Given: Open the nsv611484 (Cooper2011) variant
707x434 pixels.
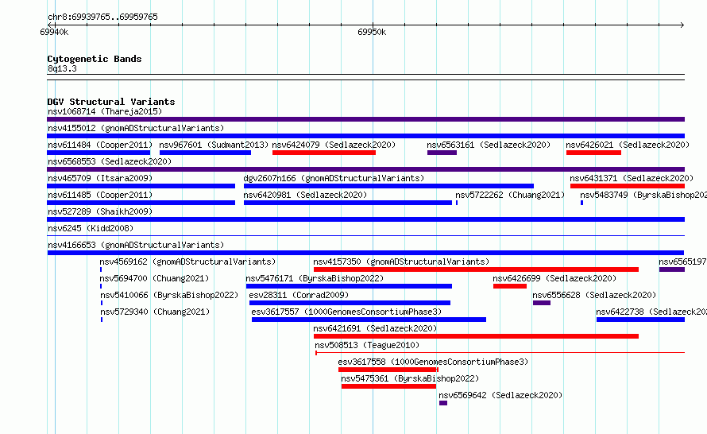Looking at the screenshot, I should pyautogui.click(x=100, y=145).
